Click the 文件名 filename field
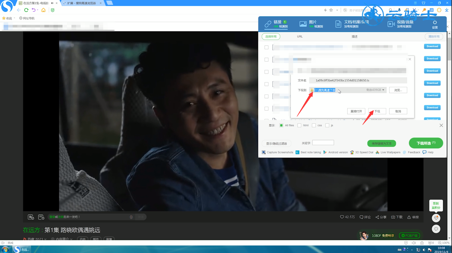This screenshot has height=253, width=452. click(358, 80)
